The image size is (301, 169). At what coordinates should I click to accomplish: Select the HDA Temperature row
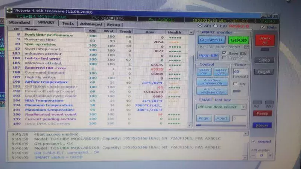coord(98,101)
